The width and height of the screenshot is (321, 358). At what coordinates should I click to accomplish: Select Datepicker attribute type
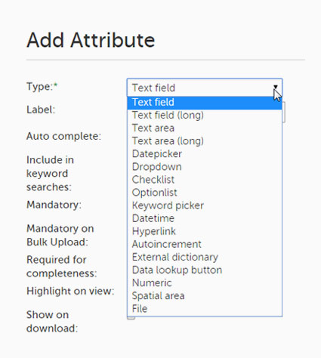[x=205, y=154]
